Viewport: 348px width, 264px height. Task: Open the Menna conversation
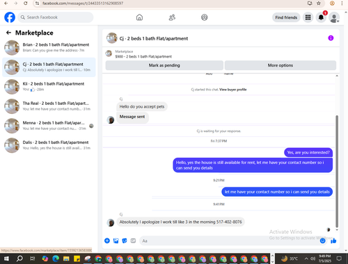pyautogui.click(x=49, y=126)
